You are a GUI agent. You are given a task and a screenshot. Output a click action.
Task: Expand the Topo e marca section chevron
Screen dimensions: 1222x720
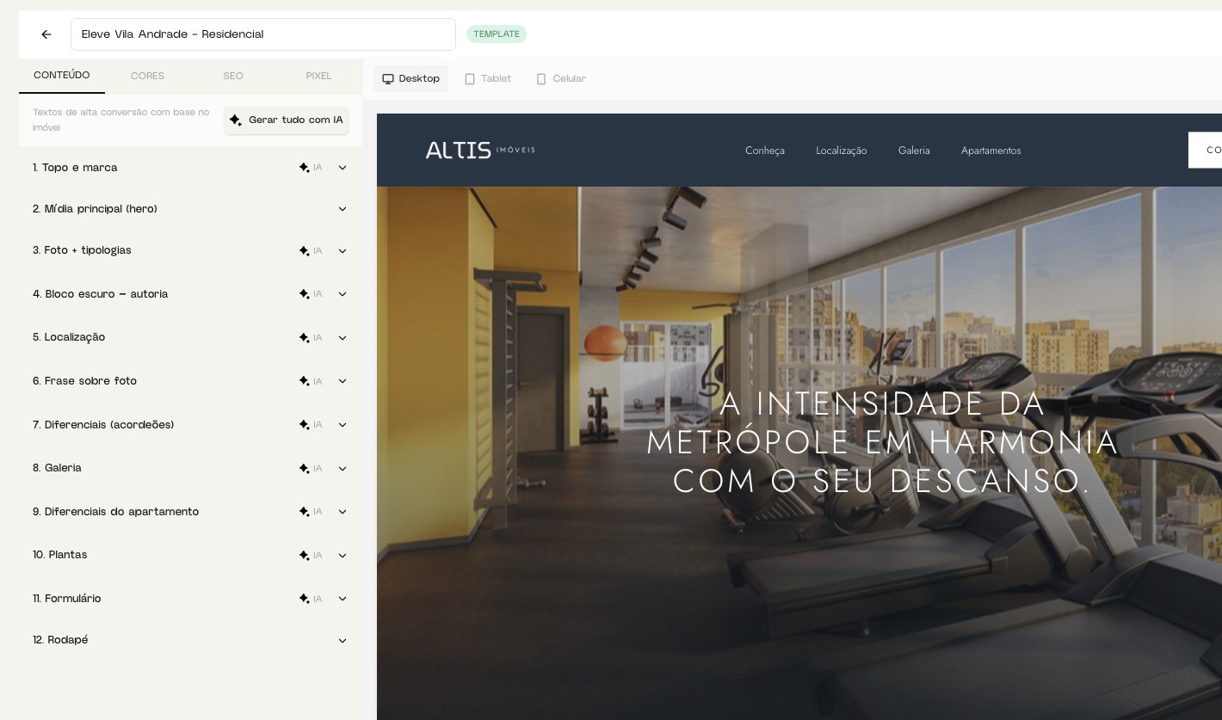coord(343,168)
